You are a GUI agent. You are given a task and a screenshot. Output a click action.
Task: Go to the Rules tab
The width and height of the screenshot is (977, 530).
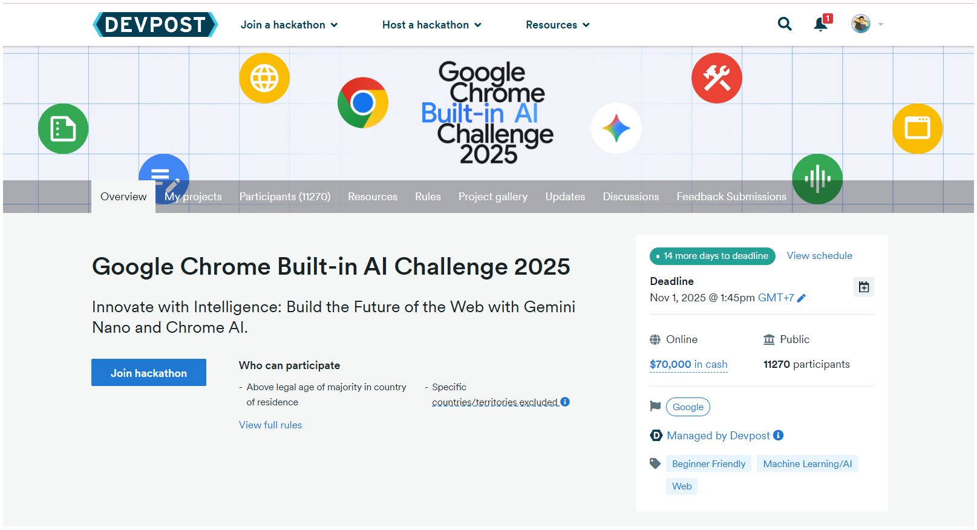pos(428,197)
